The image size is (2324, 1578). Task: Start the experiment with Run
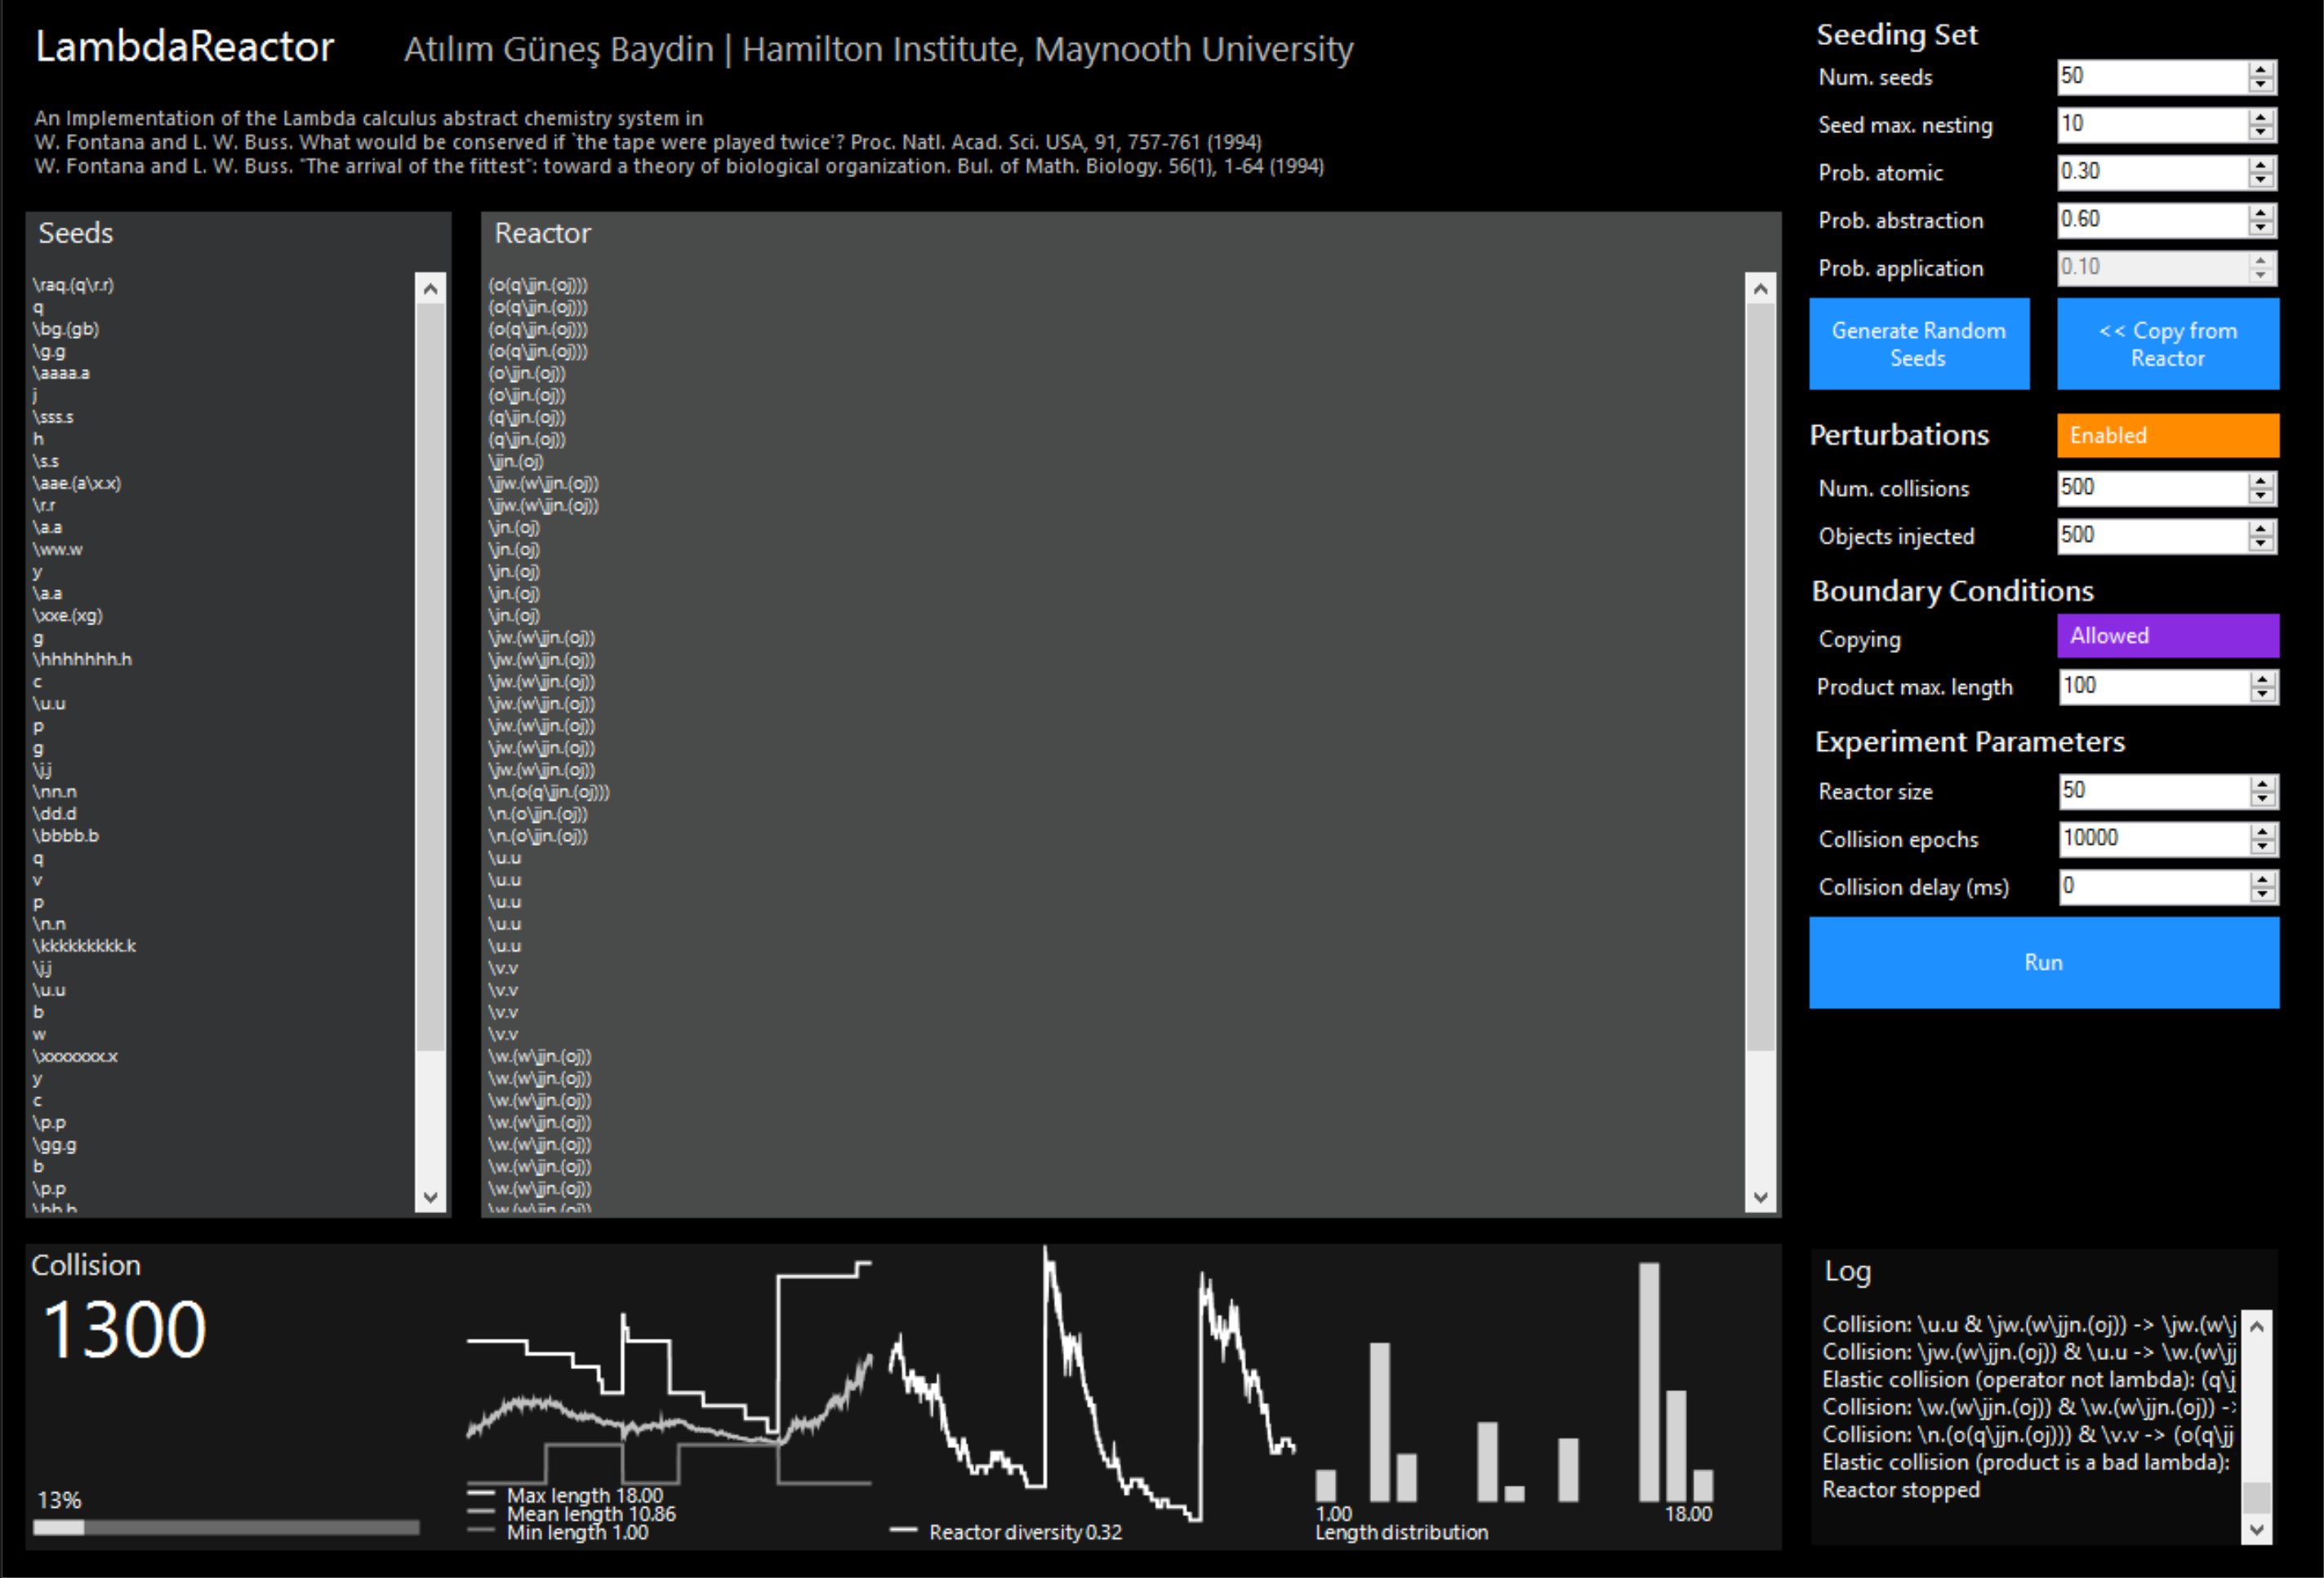2043,962
